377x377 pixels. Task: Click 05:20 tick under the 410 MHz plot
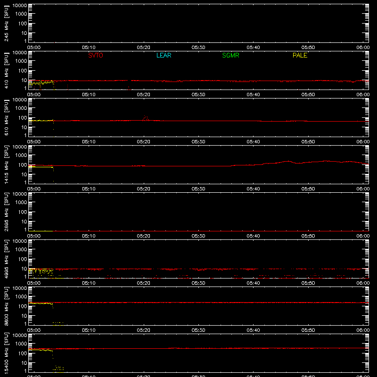click(x=144, y=95)
